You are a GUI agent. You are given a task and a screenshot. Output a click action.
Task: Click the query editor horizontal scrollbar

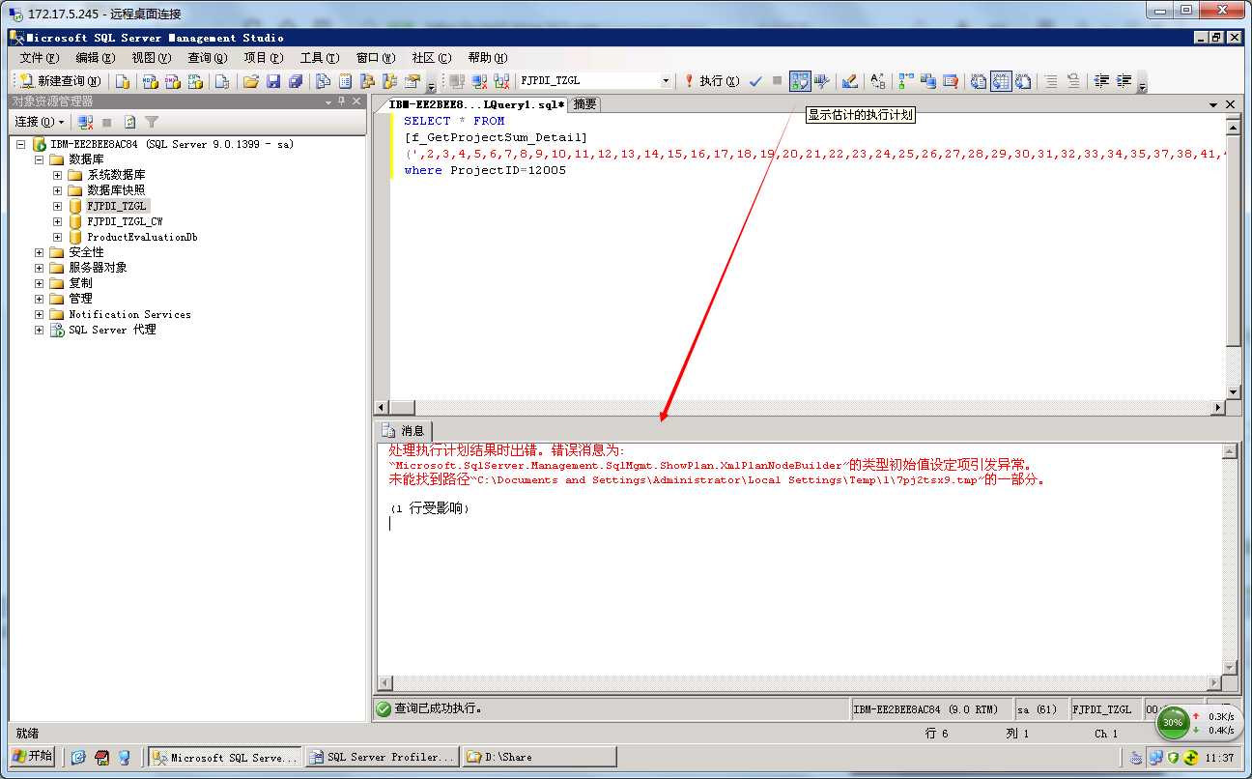(x=801, y=408)
